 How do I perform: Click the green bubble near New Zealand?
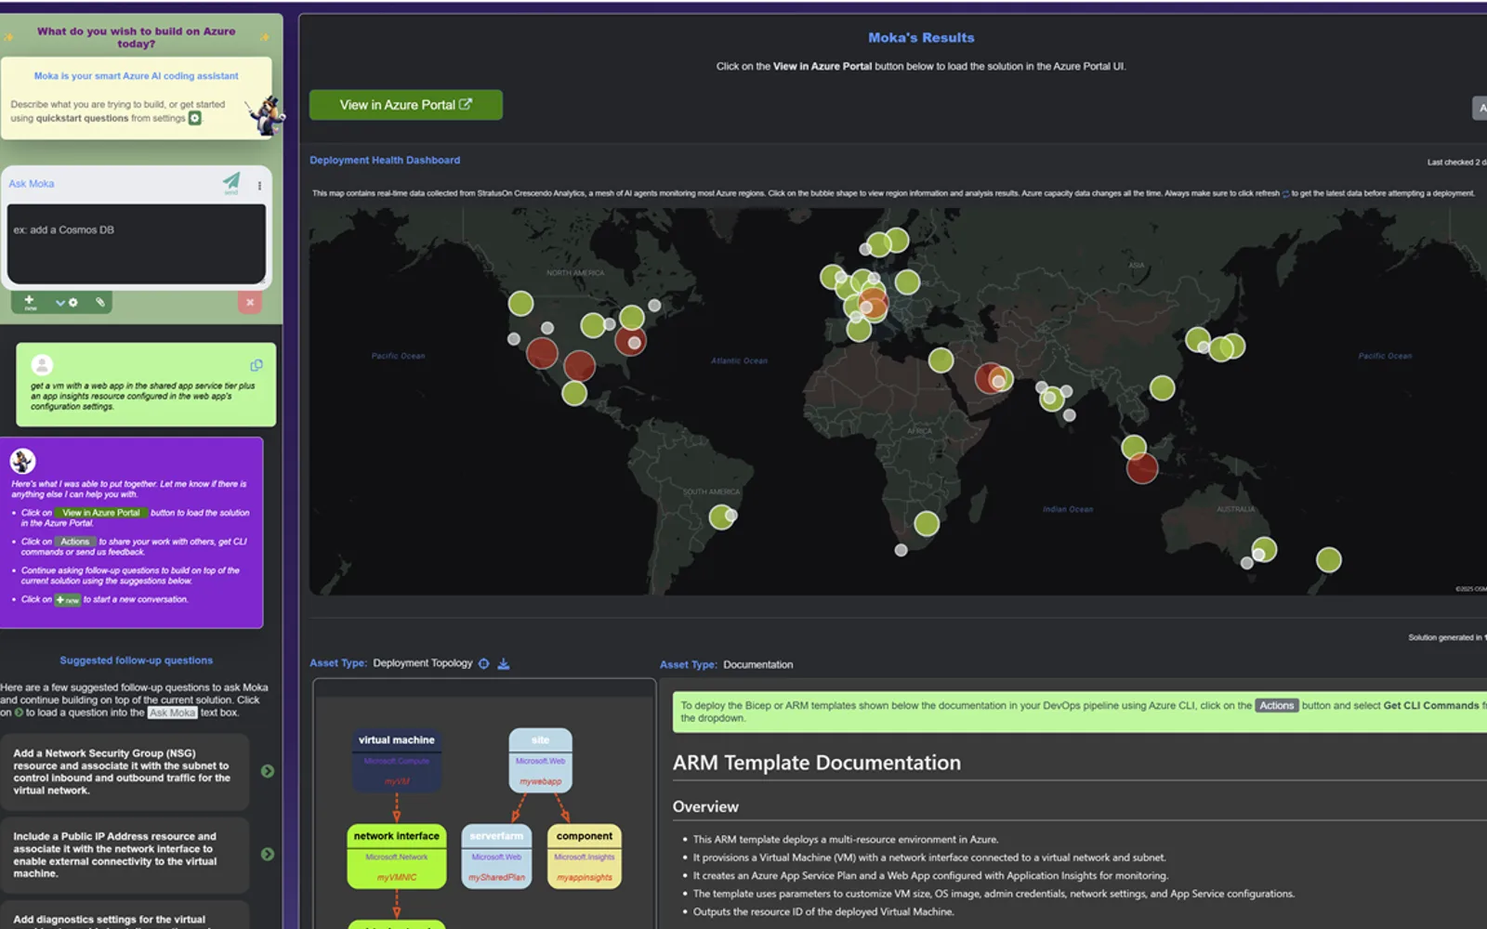point(1329,560)
